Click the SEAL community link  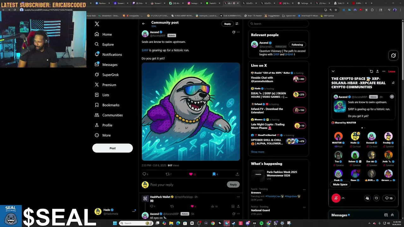(154, 26)
